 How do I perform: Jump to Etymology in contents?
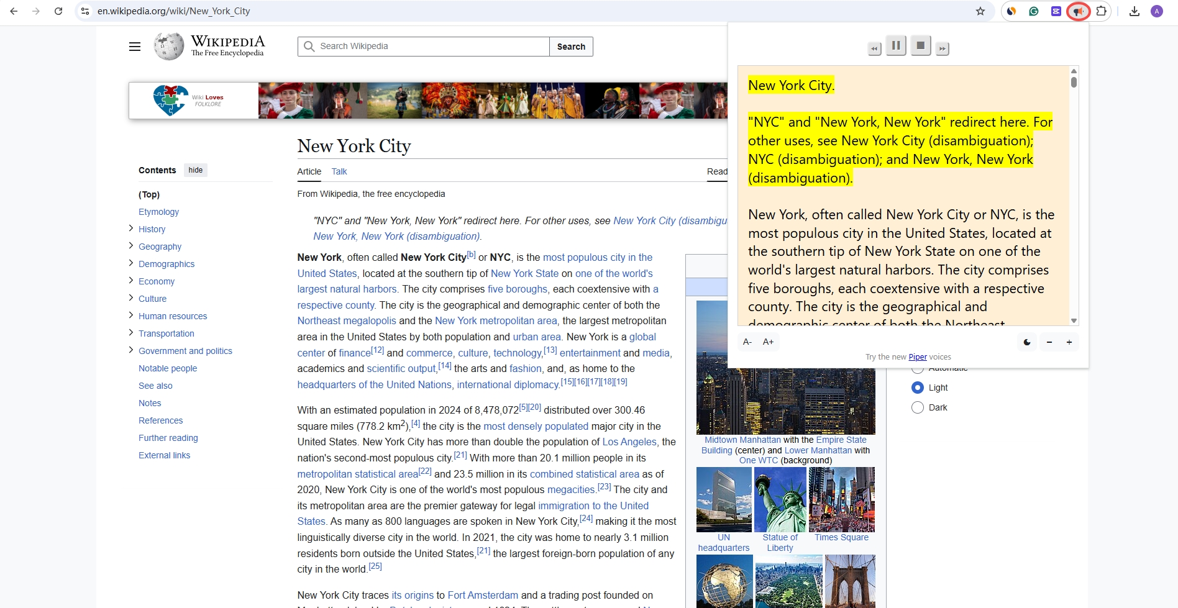[x=158, y=212]
